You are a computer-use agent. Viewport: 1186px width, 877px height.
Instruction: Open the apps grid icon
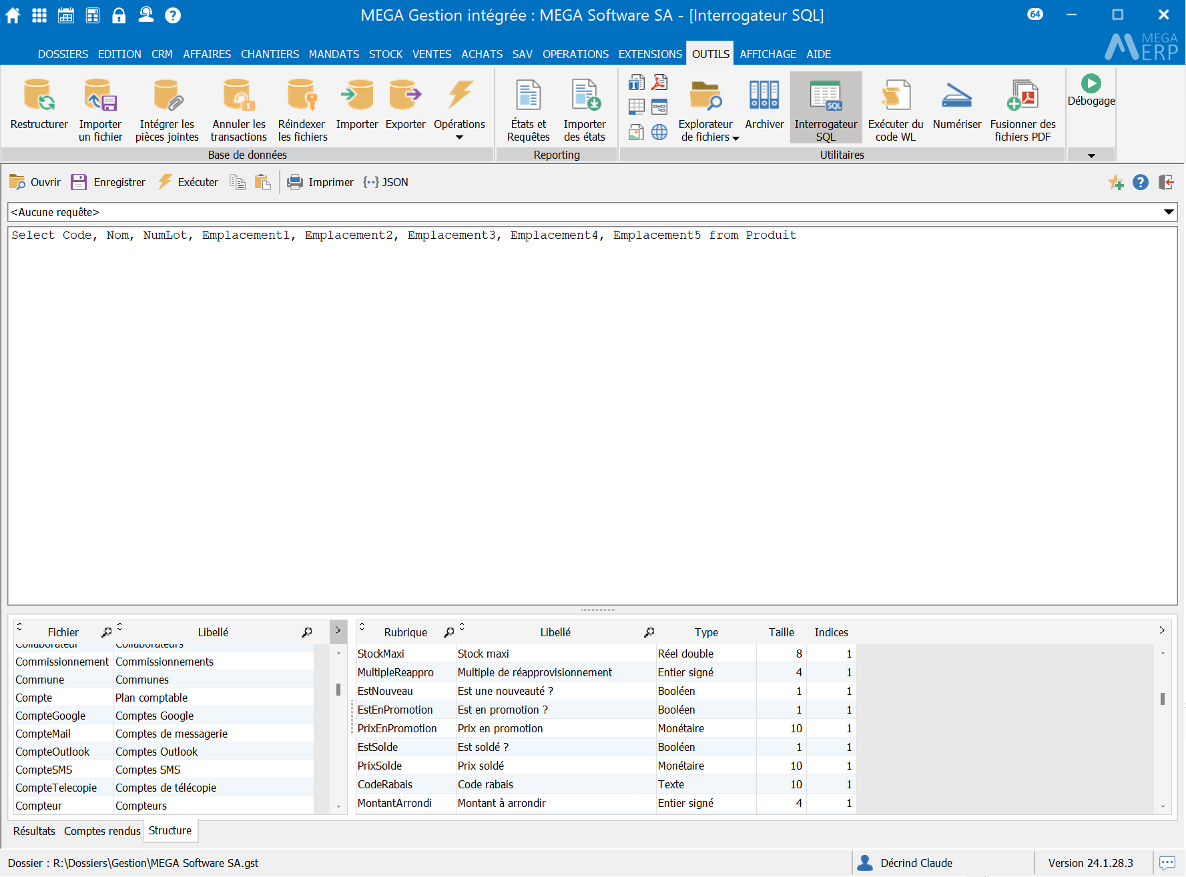coord(39,15)
